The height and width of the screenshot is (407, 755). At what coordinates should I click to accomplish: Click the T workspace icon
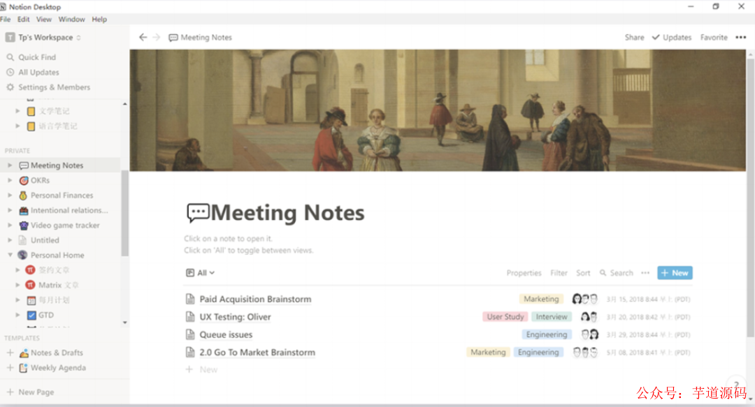10,38
